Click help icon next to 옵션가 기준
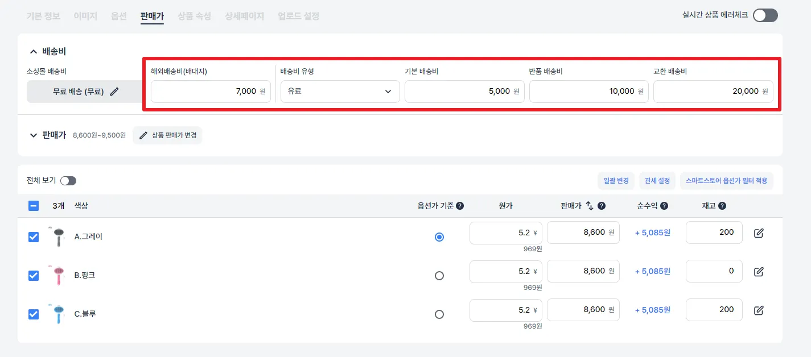The image size is (811, 357). pos(460,206)
